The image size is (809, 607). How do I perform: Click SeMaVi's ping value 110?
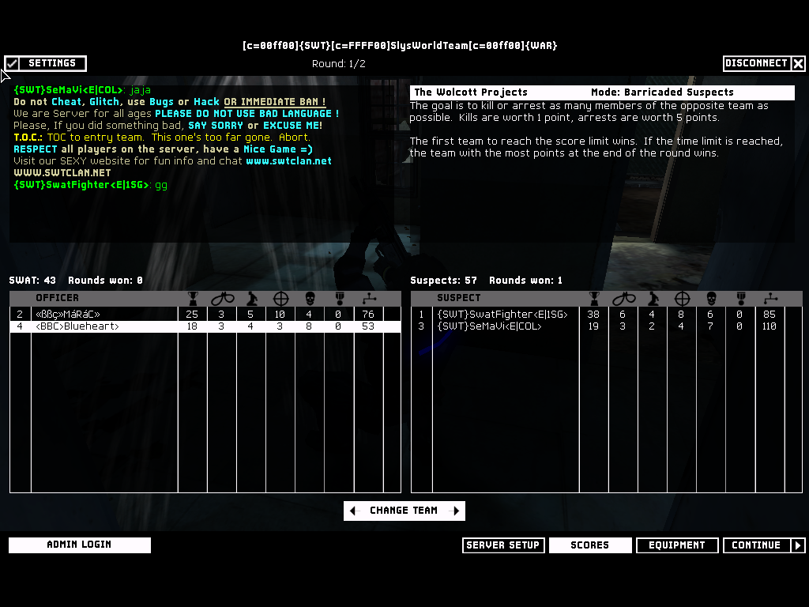click(769, 326)
